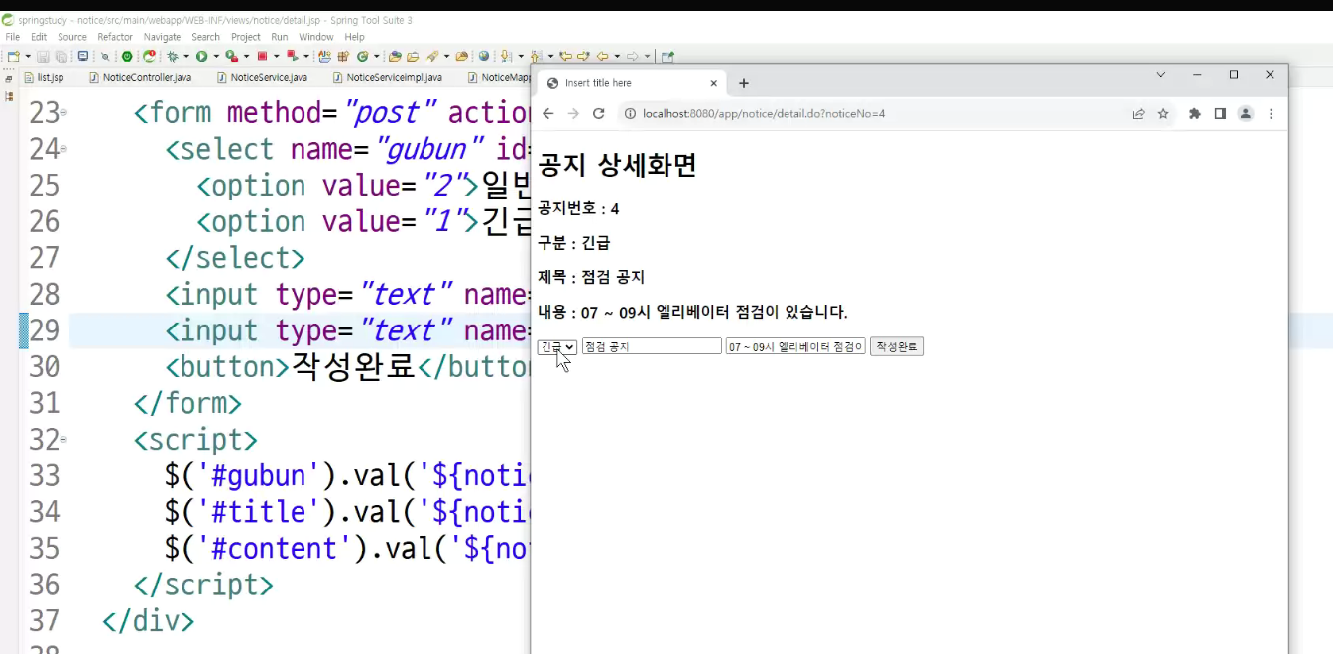Share this page using Chrome share icon
The width and height of the screenshot is (1333, 654).
click(1139, 114)
